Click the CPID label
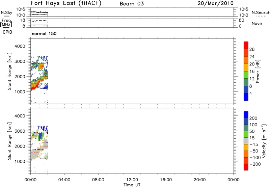 click(7, 32)
